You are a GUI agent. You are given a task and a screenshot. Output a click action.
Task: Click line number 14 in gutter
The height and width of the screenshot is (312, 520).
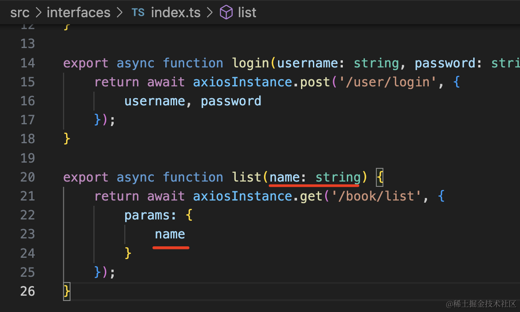point(27,63)
